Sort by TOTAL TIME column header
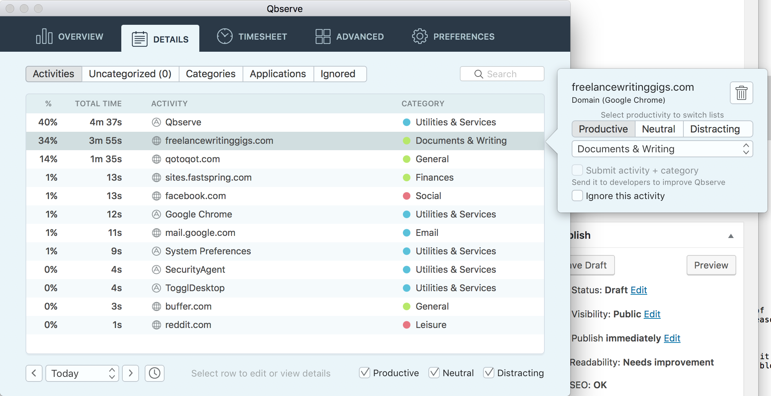 click(x=98, y=103)
